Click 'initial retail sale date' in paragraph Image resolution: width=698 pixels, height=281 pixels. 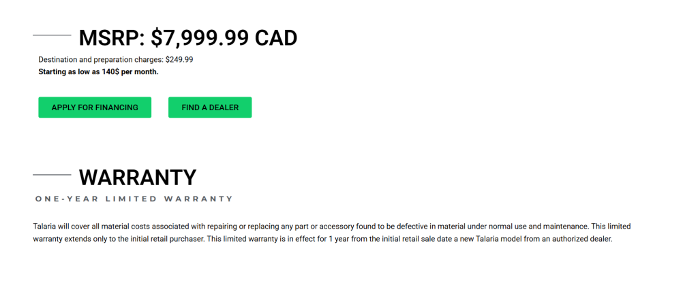415,239
